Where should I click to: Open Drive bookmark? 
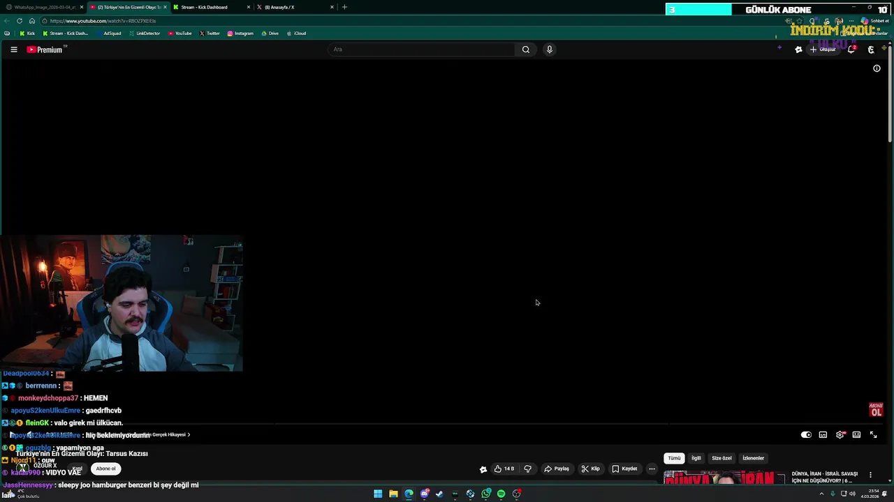pyautogui.click(x=270, y=33)
